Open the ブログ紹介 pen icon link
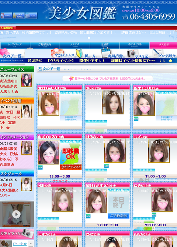The height and width of the screenshot is (247, 177). [164, 54]
